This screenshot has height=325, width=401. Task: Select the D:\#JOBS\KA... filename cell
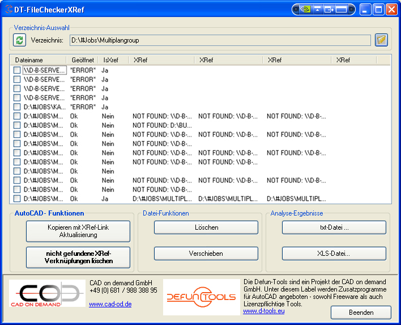click(45, 107)
